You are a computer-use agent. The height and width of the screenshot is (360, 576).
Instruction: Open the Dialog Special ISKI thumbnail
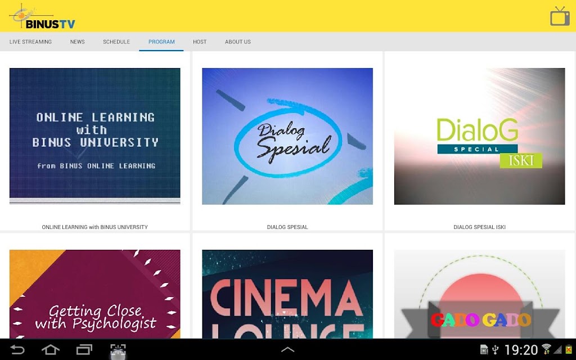(479, 136)
